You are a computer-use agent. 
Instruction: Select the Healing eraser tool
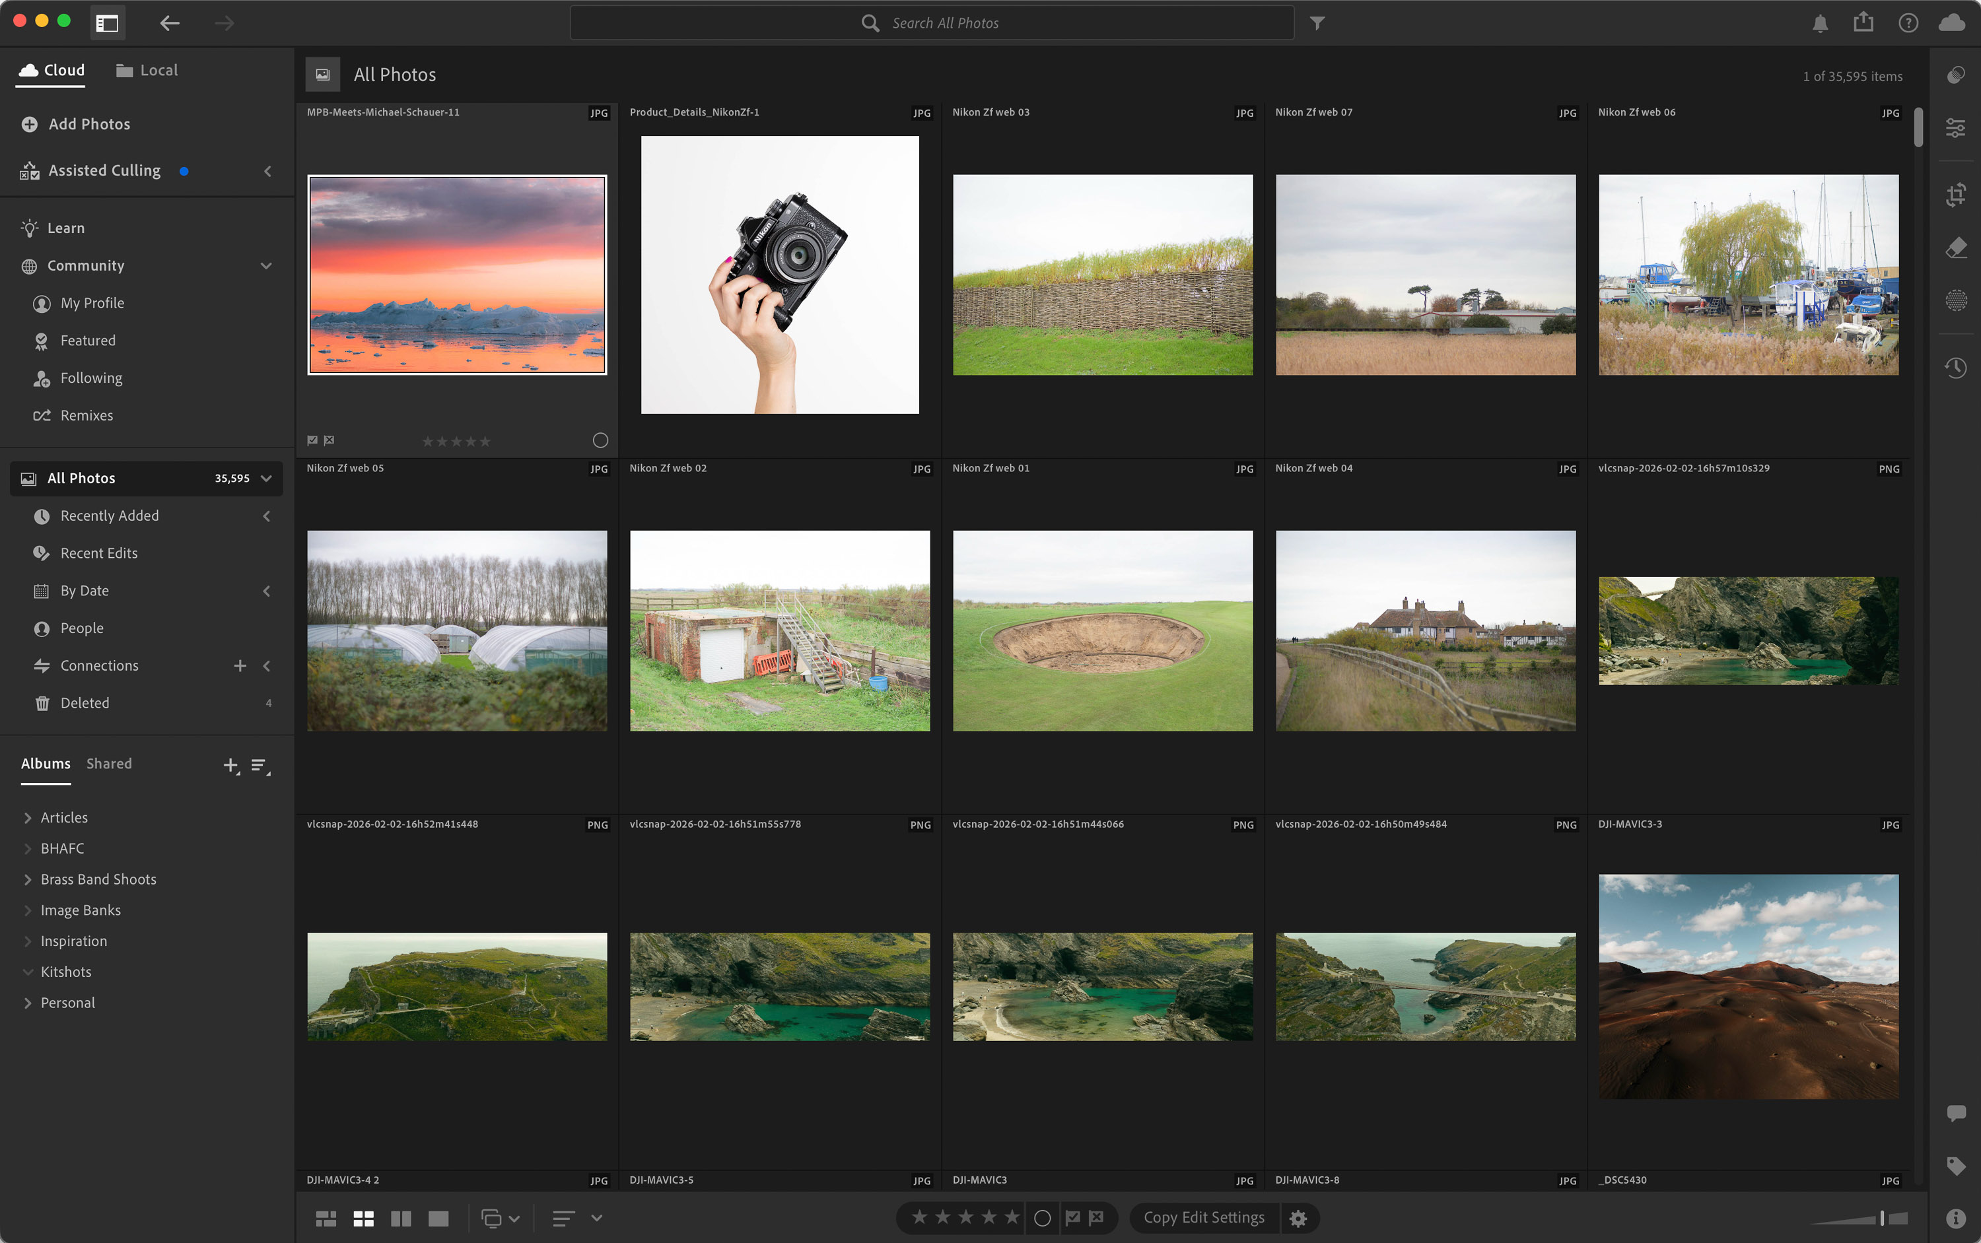point(1955,248)
